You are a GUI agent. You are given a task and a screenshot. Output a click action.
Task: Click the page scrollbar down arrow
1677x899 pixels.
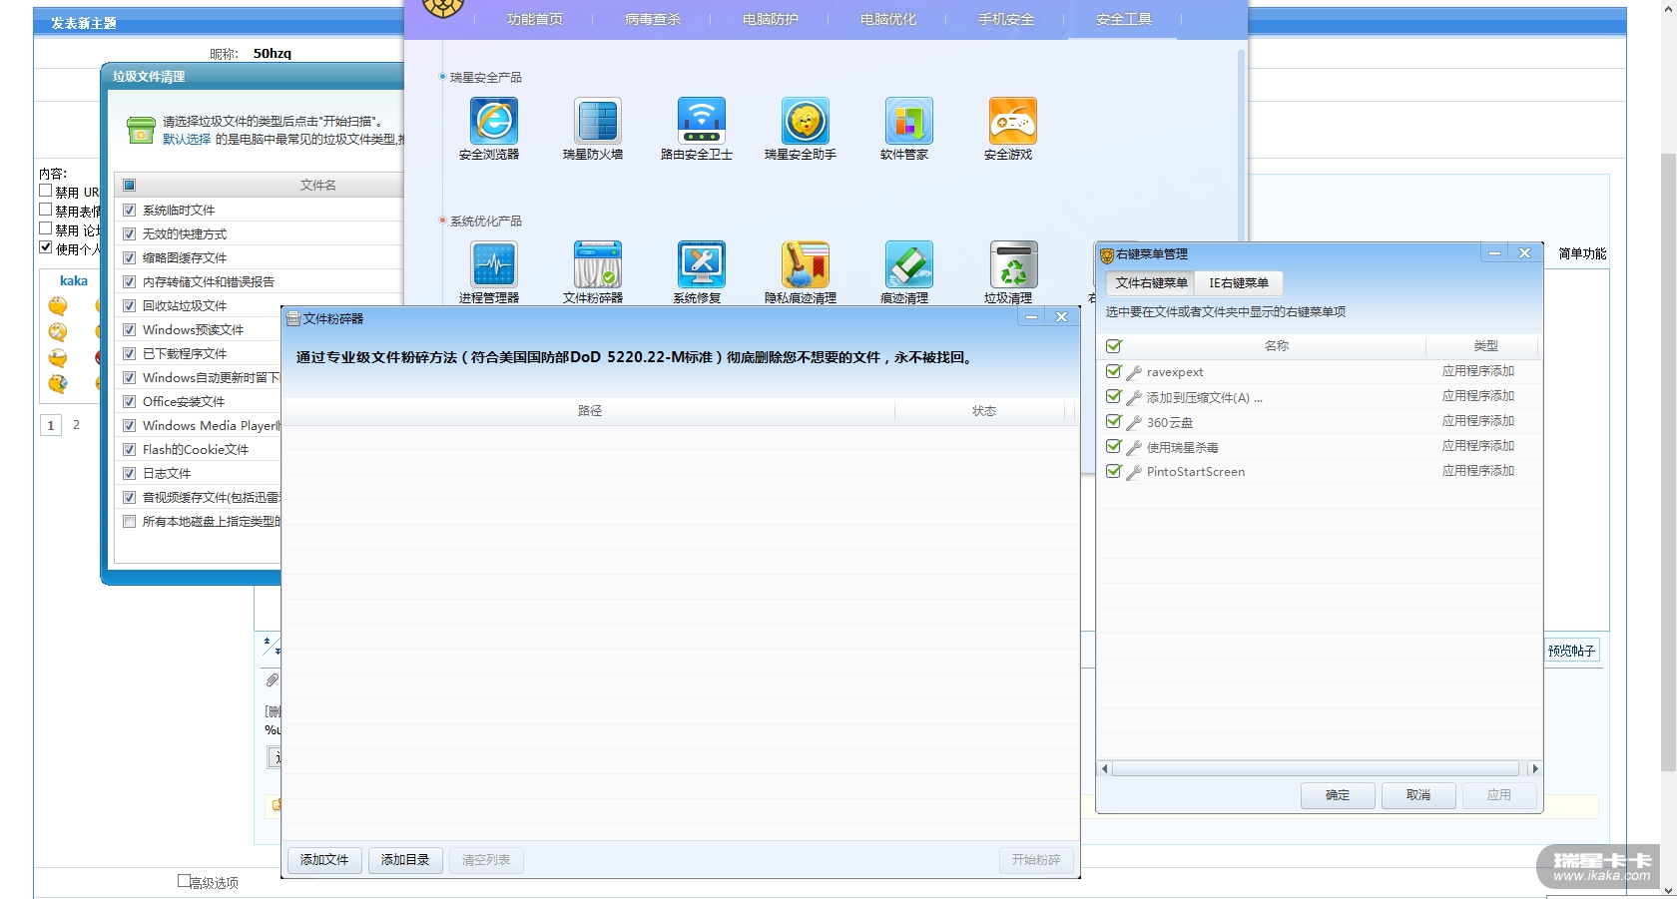tap(1668, 890)
